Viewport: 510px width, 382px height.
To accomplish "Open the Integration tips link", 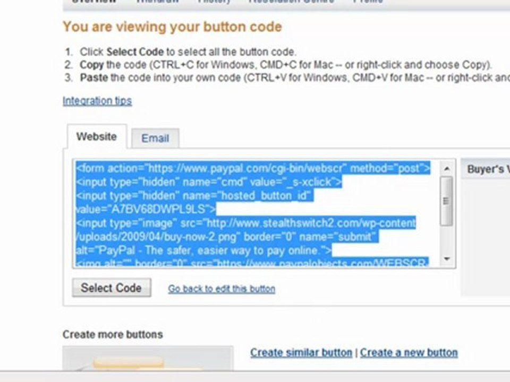I will coord(97,101).
